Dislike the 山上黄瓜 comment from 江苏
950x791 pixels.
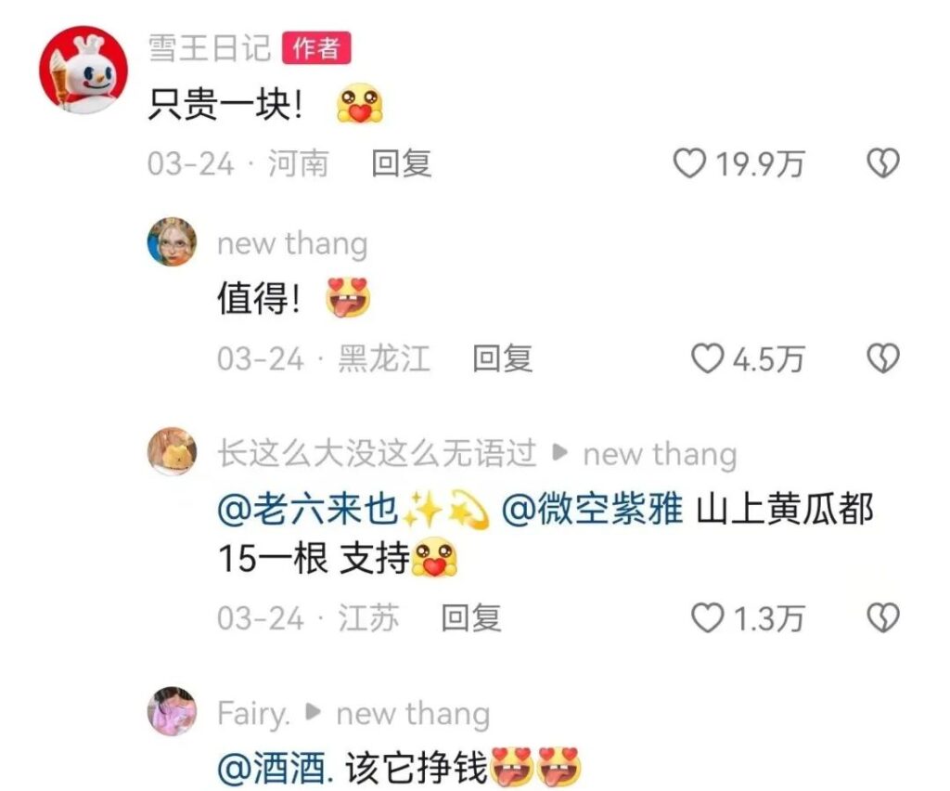883,618
